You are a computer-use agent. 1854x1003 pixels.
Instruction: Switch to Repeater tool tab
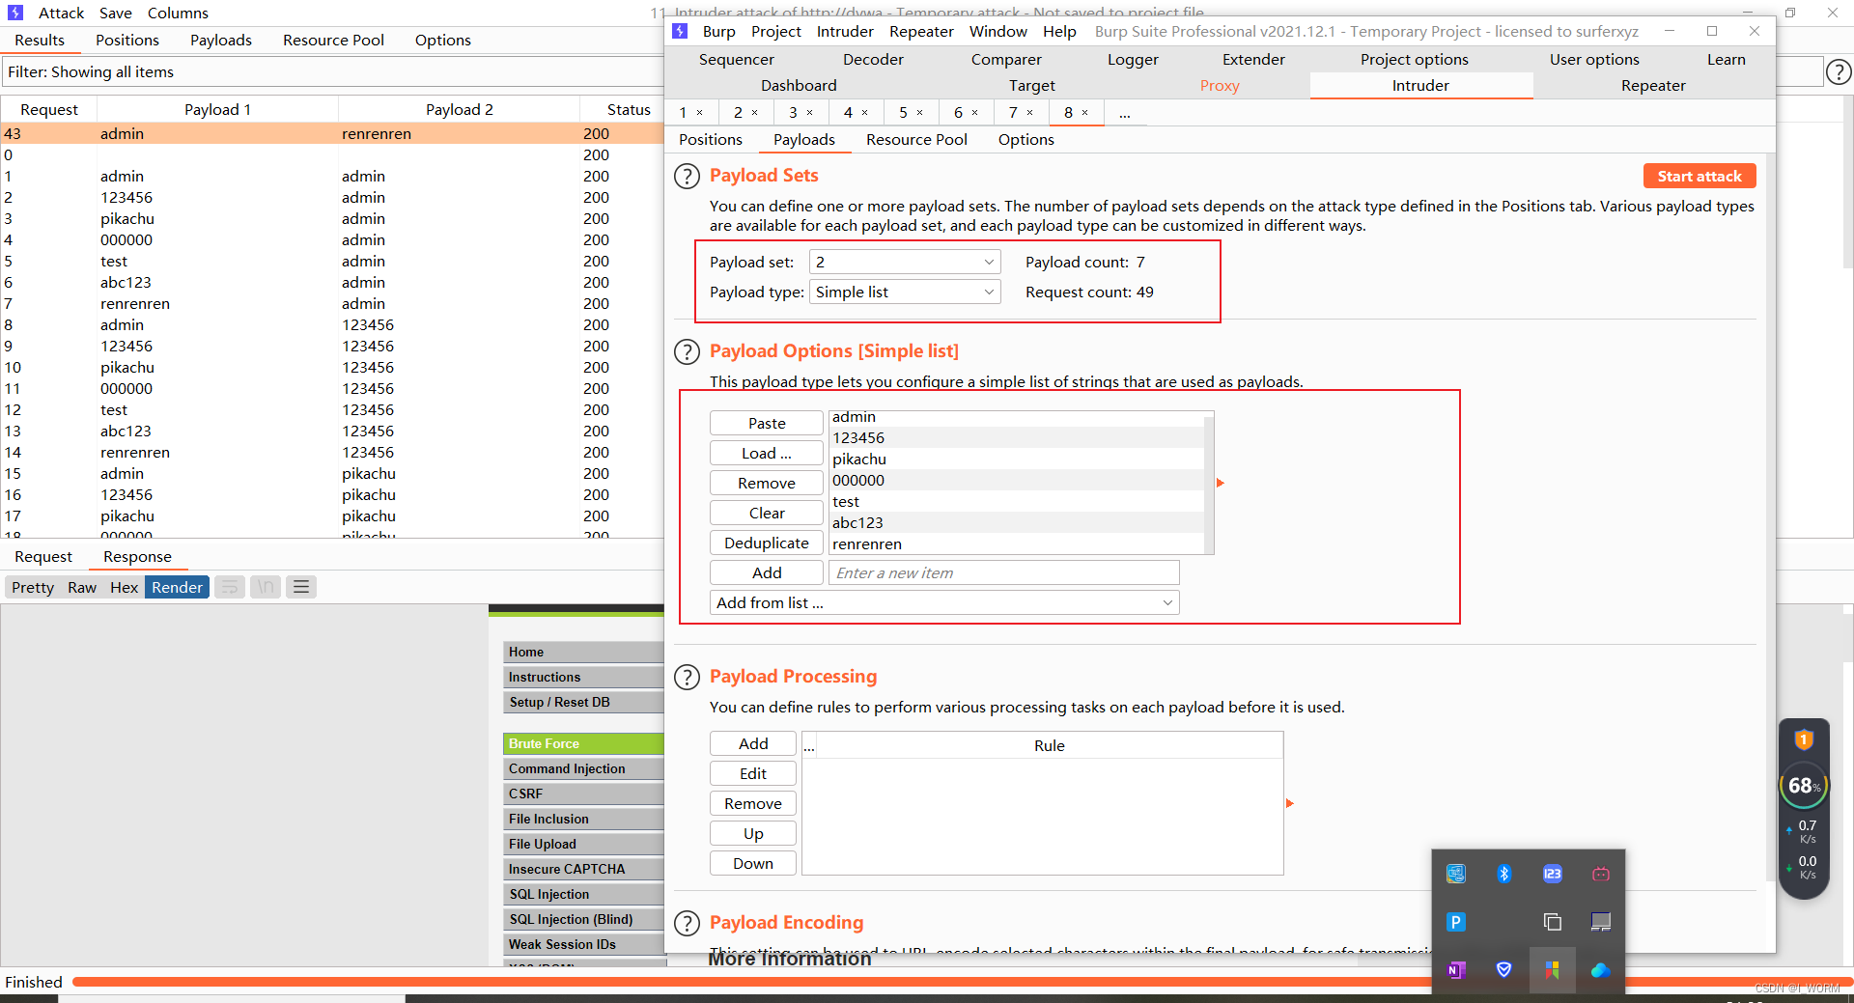[x=1653, y=85]
